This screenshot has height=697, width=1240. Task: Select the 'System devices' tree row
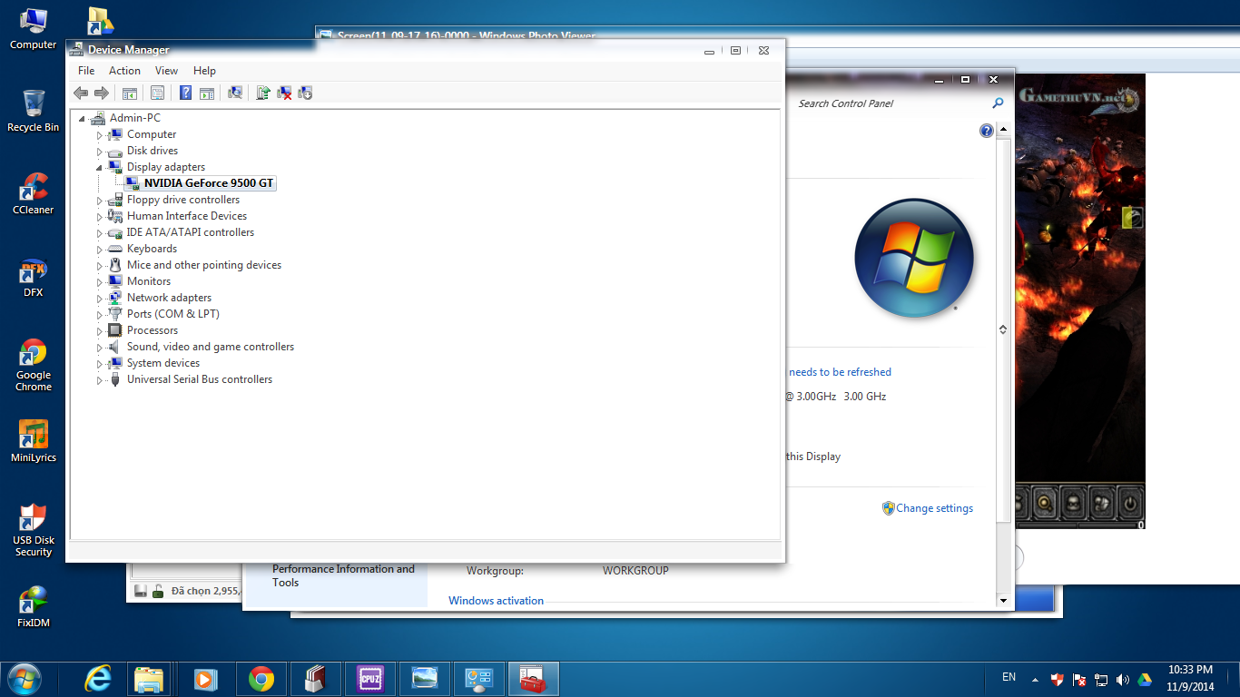coord(163,363)
